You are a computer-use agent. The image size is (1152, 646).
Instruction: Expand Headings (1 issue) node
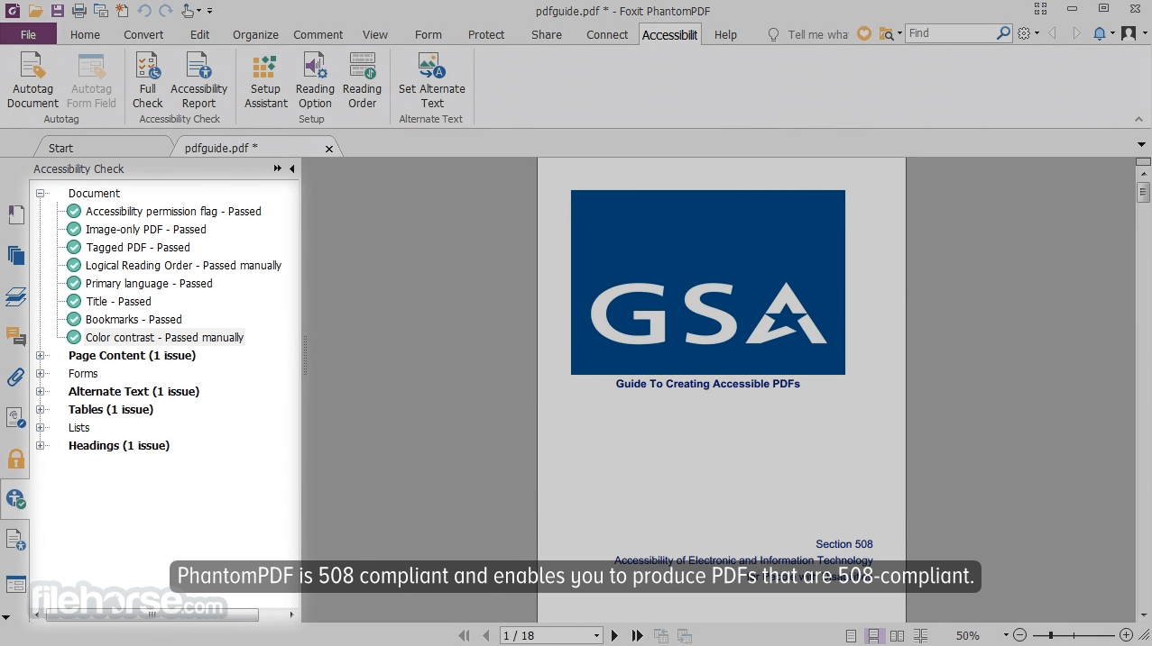tap(41, 446)
